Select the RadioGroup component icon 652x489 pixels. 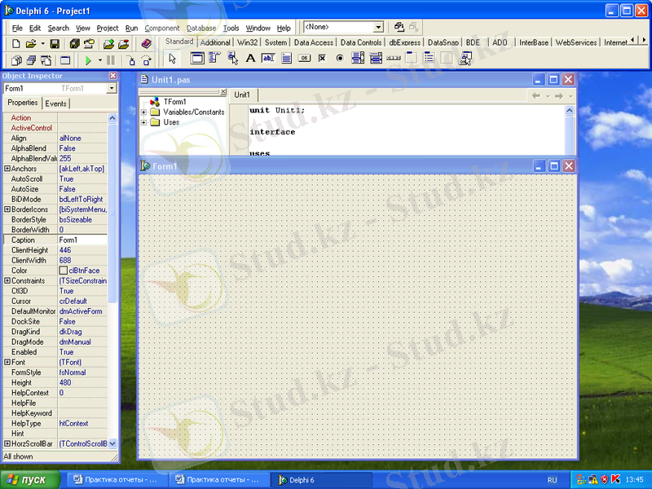tap(430, 58)
